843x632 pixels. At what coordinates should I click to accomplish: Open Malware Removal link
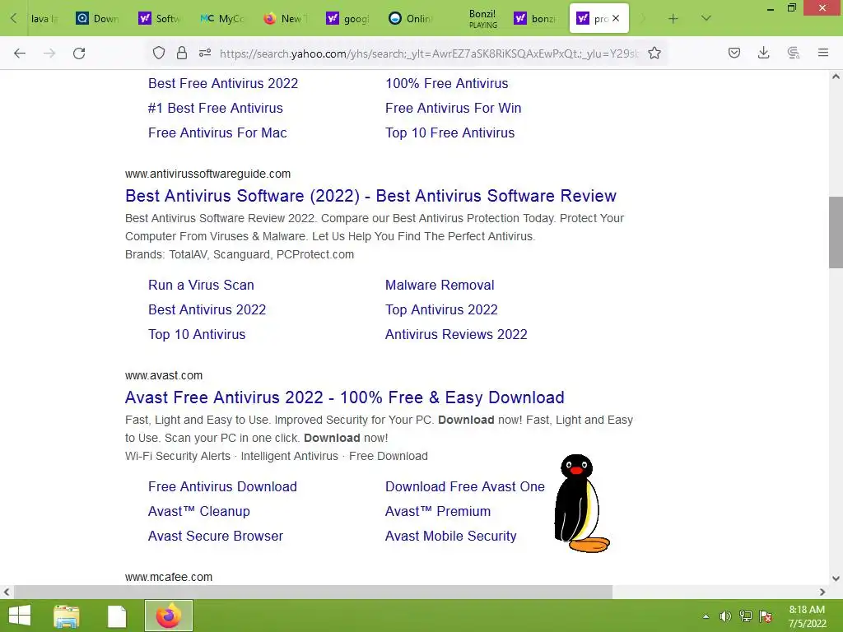(440, 285)
